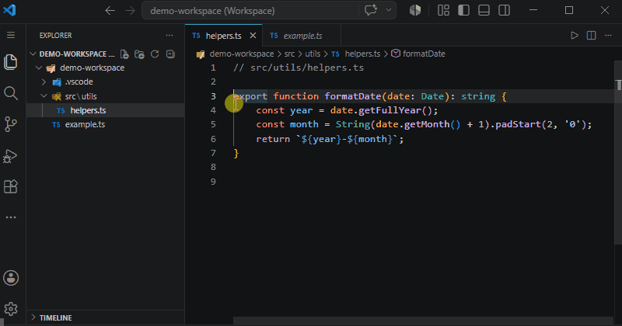Click the comment on line 1
The width and height of the screenshot is (622, 326).
299,68
